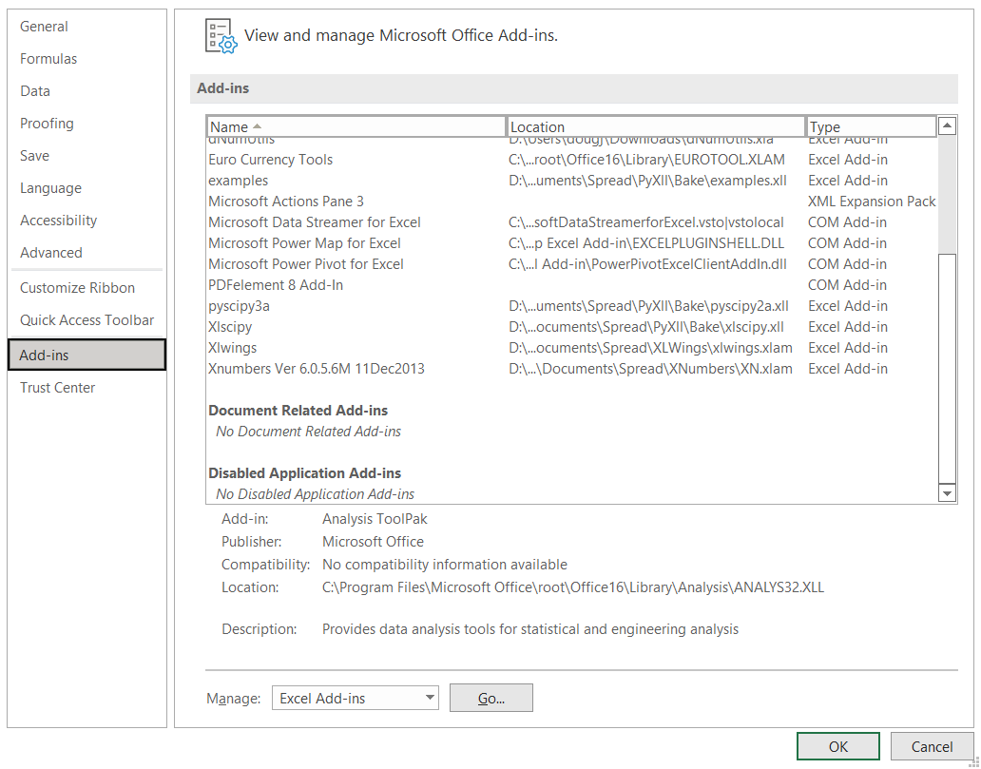Viewport: 981px width, 769px height.
Task: Switch to the Formulas category
Action: [48, 59]
